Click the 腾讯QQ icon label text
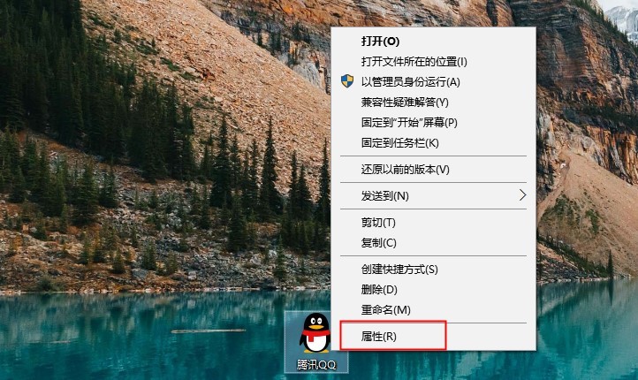Image resolution: width=638 pixels, height=380 pixels. pyautogui.click(x=316, y=364)
